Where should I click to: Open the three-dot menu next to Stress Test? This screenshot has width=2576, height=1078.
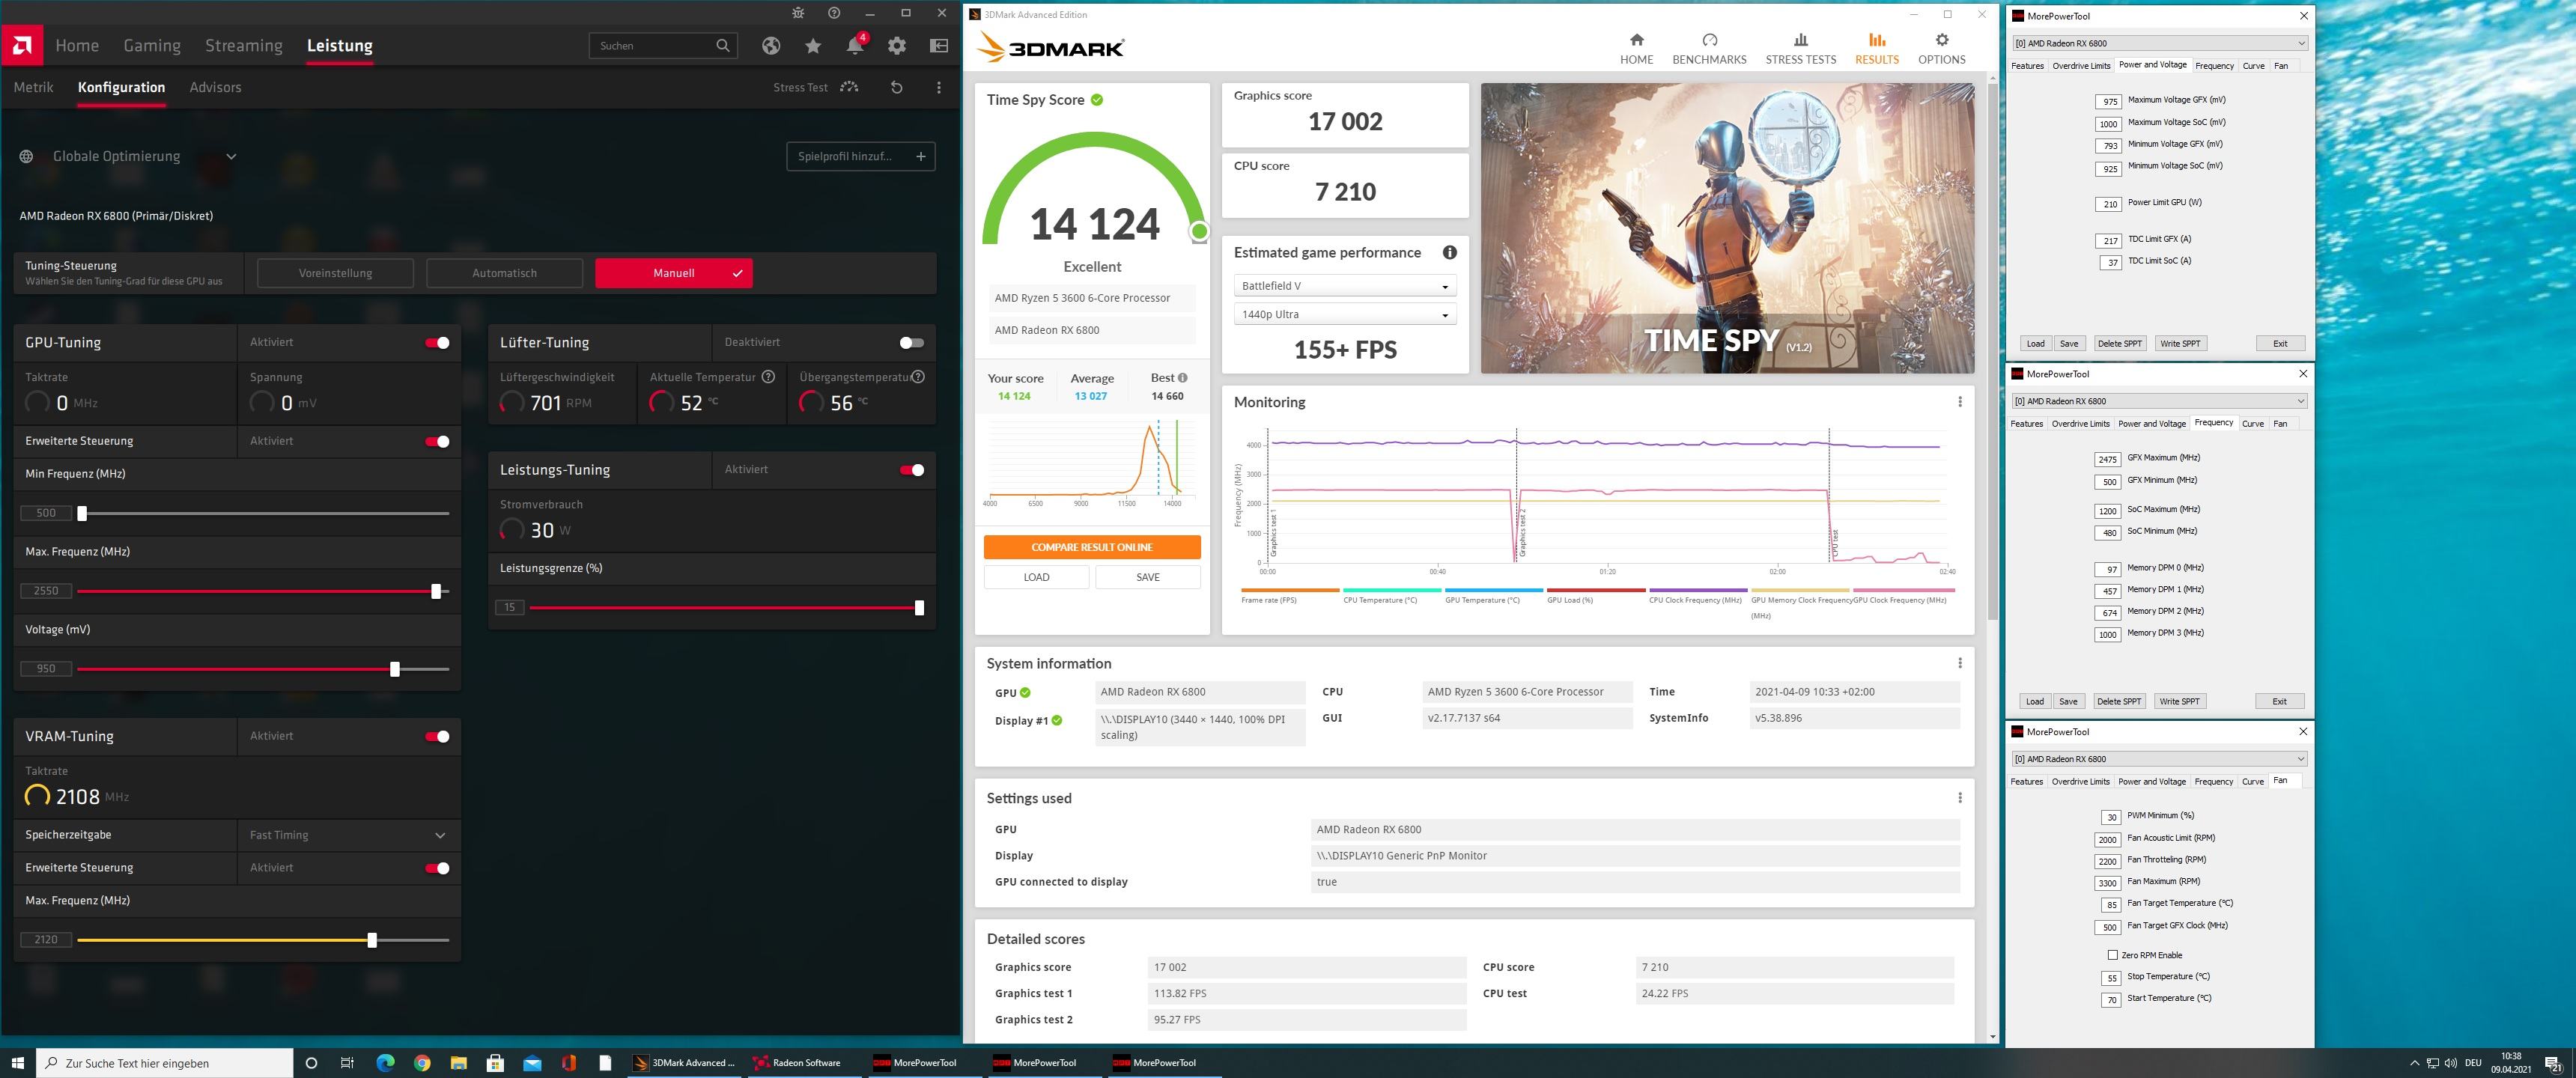click(938, 88)
